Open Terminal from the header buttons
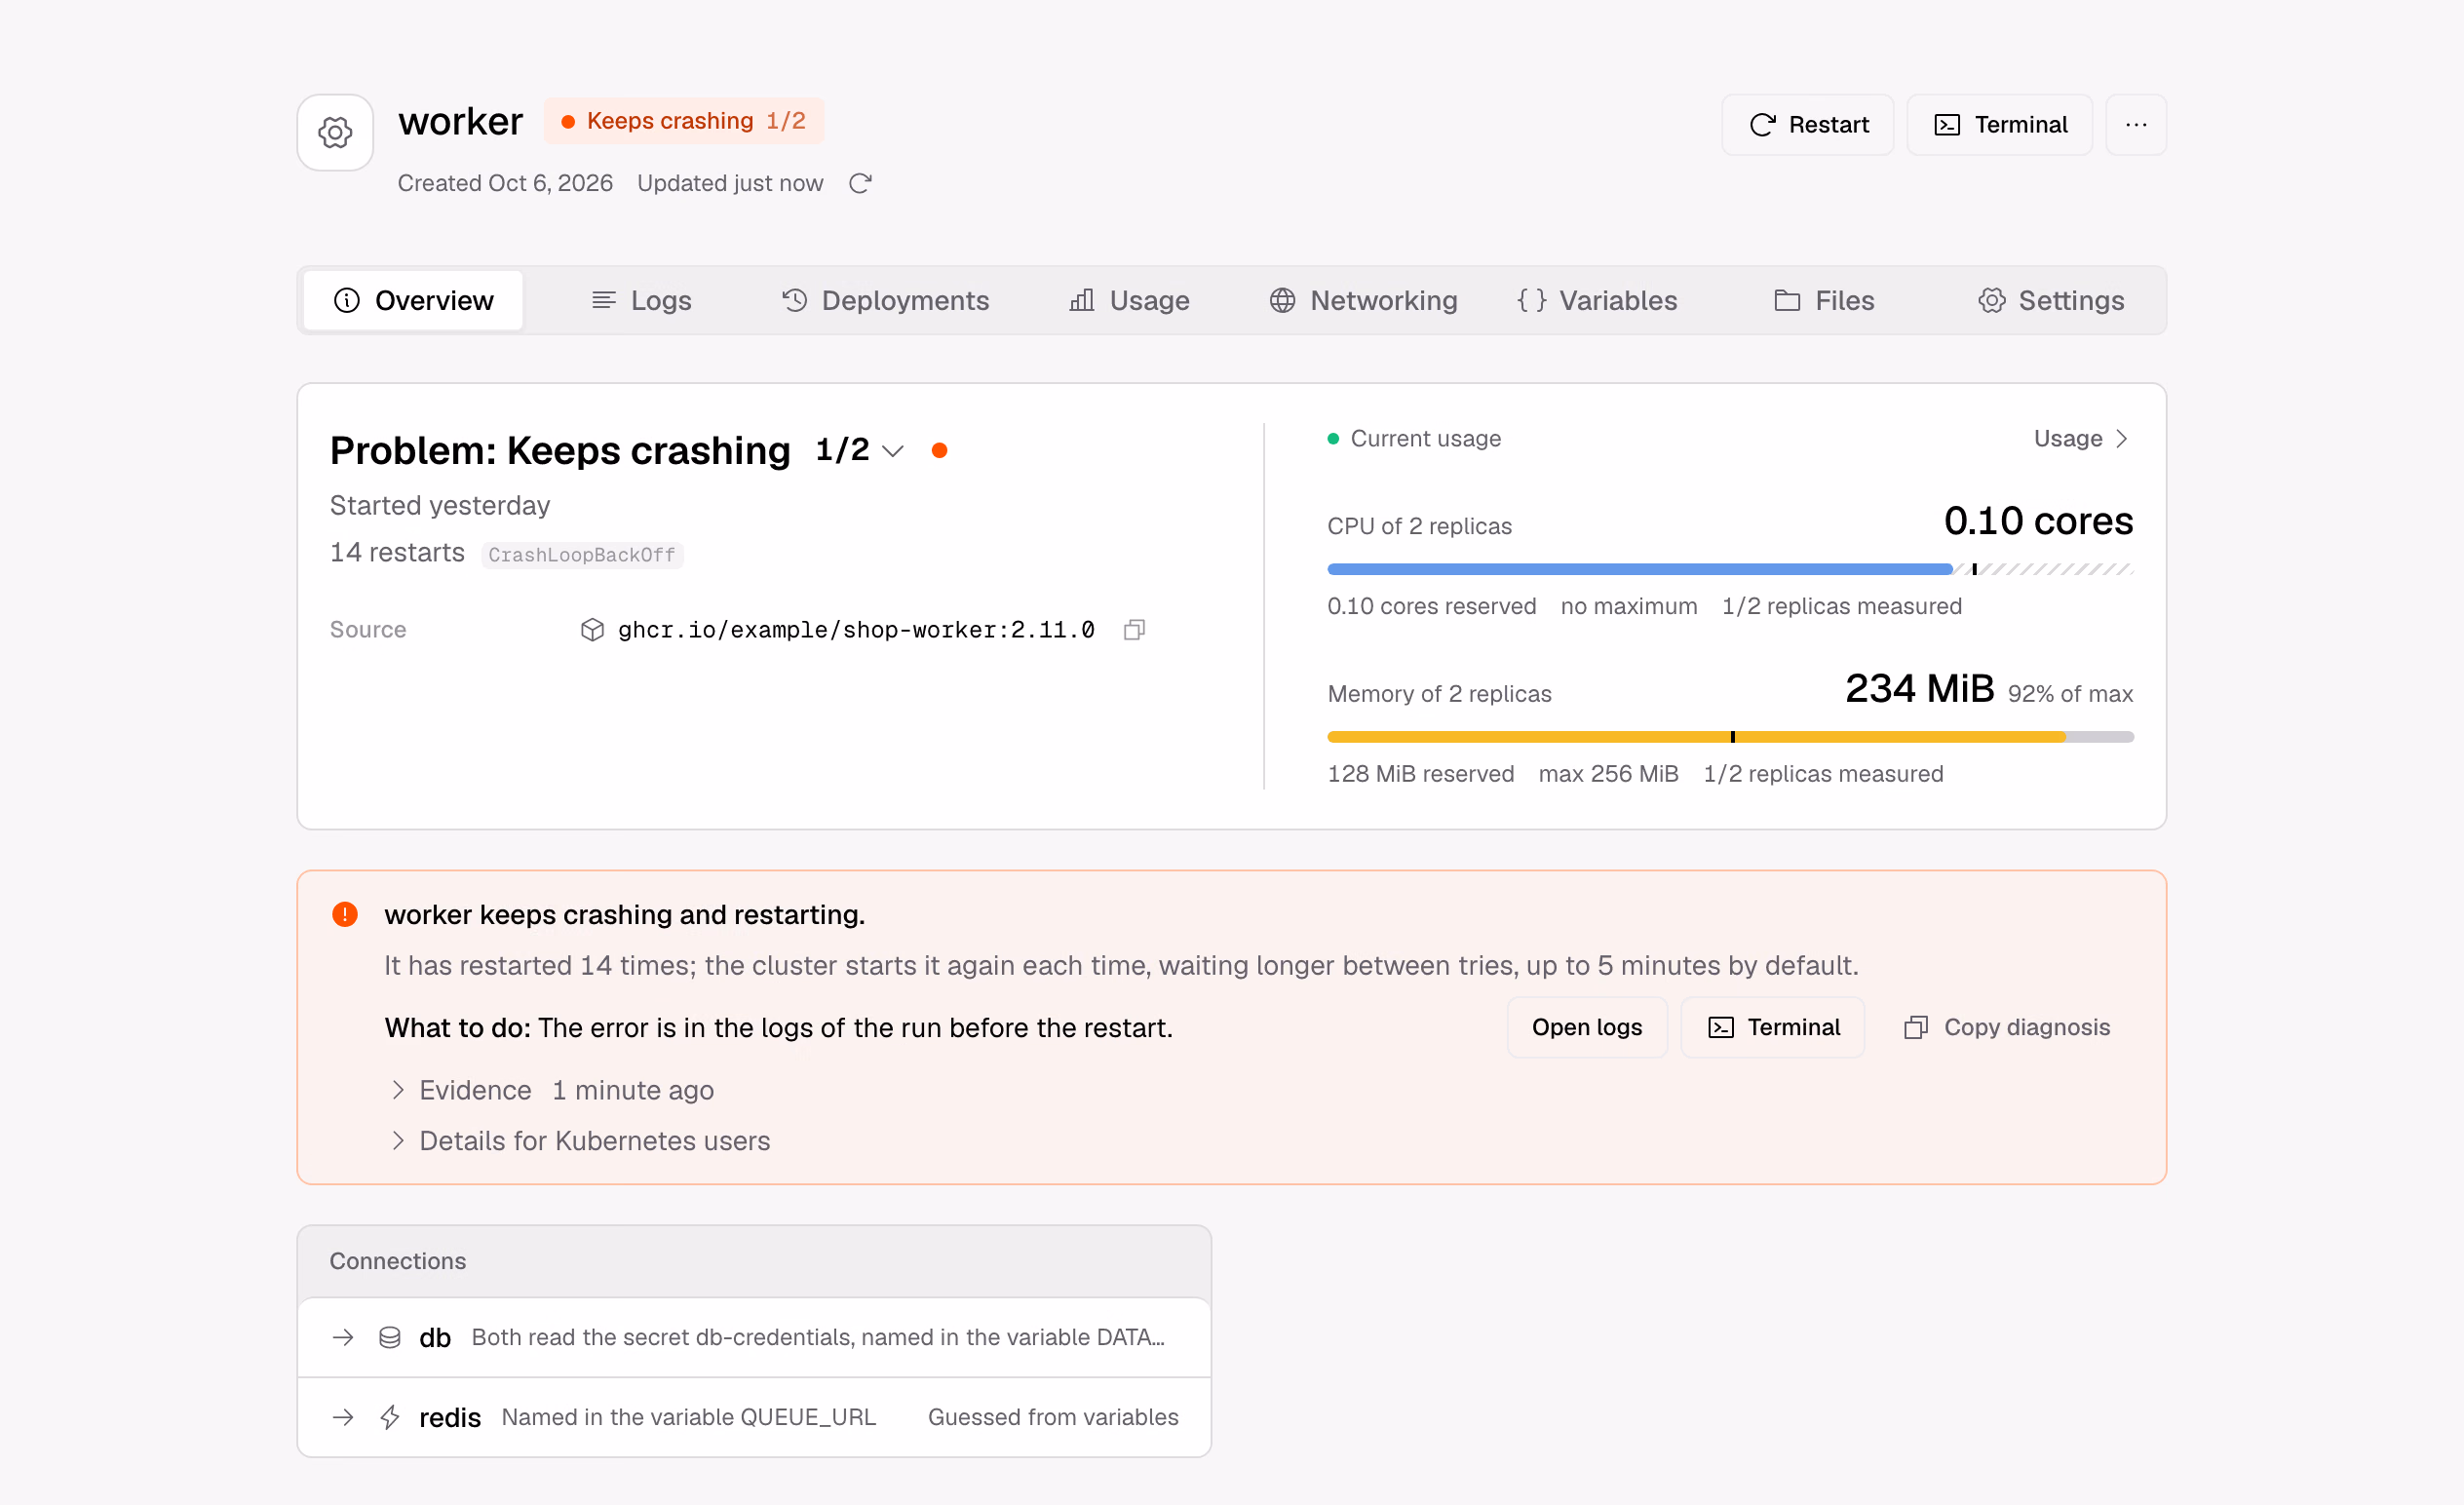This screenshot has height=1505, width=2464. [1999, 125]
